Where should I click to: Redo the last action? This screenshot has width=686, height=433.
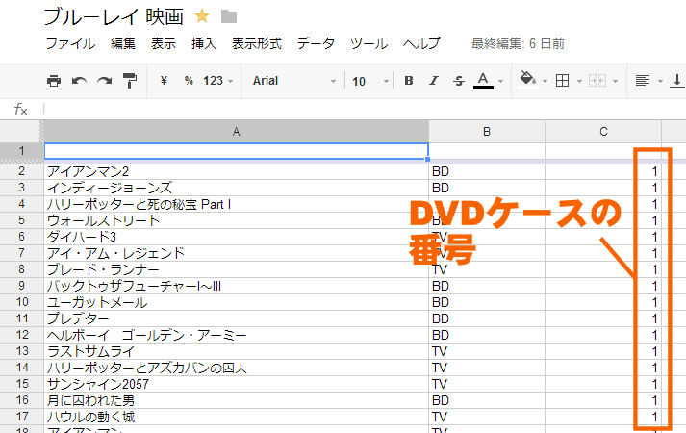pos(105,81)
